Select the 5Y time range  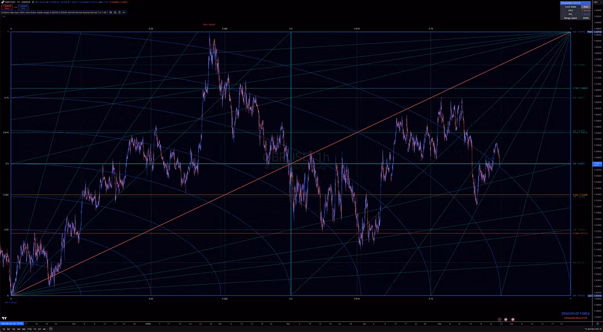(x=39, y=329)
